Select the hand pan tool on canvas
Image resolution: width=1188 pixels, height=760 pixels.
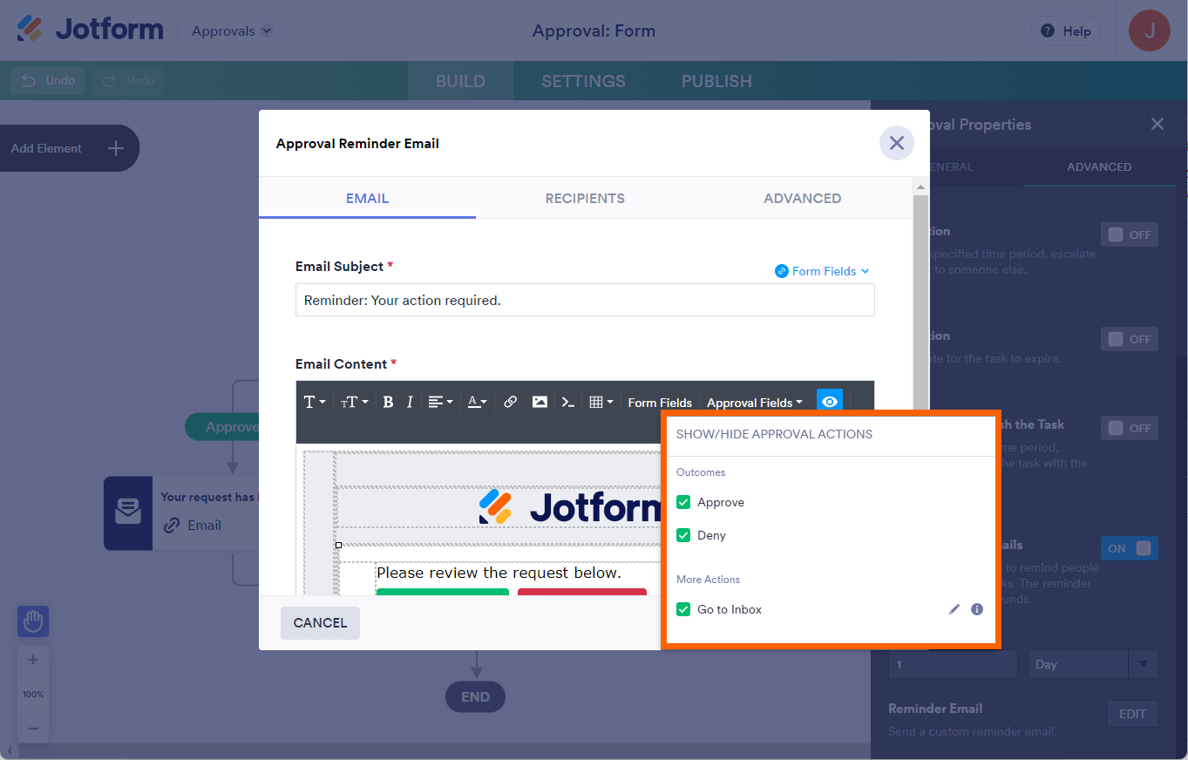coord(33,621)
